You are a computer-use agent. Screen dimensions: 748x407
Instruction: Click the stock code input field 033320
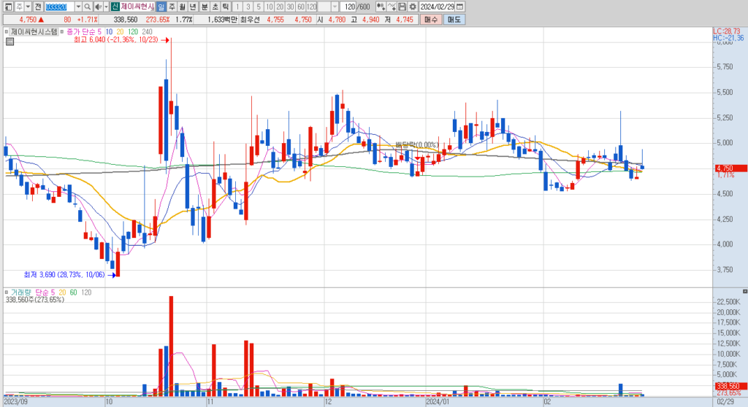tap(60, 7)
